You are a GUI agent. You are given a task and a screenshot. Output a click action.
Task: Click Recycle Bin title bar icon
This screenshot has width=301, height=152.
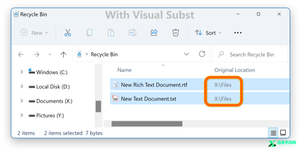click(x=16, y=14)
